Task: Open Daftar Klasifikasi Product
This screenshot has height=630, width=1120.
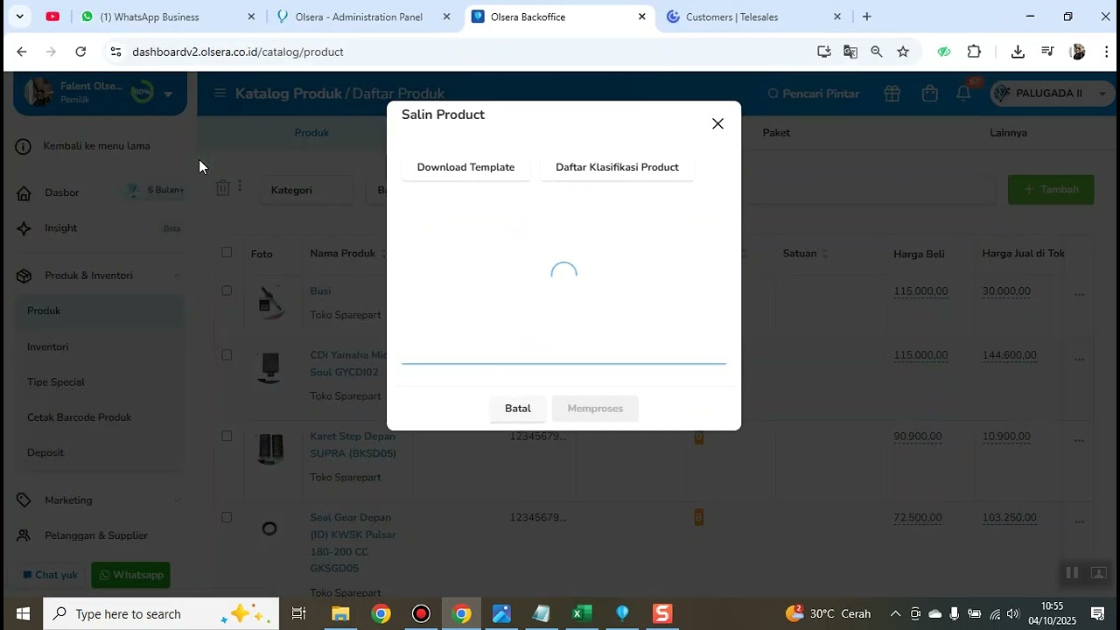Action: (x=617, y=167)
